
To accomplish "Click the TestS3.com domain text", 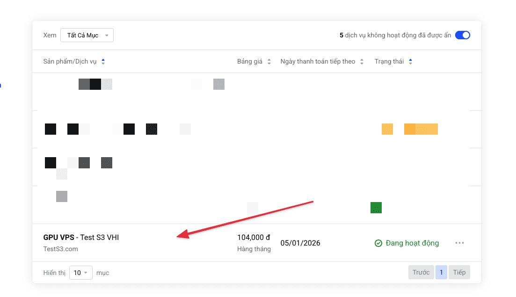I will [x=60, y=249].
